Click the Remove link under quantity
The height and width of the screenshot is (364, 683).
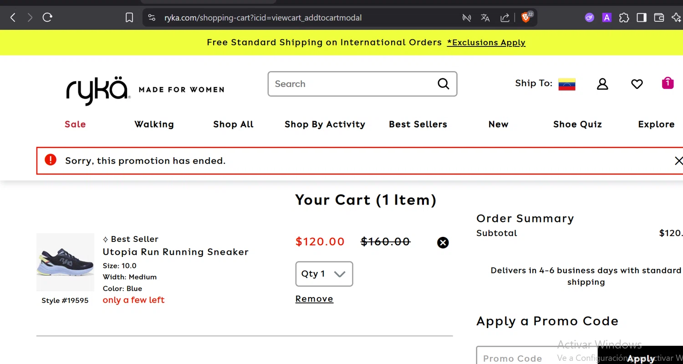314,299
